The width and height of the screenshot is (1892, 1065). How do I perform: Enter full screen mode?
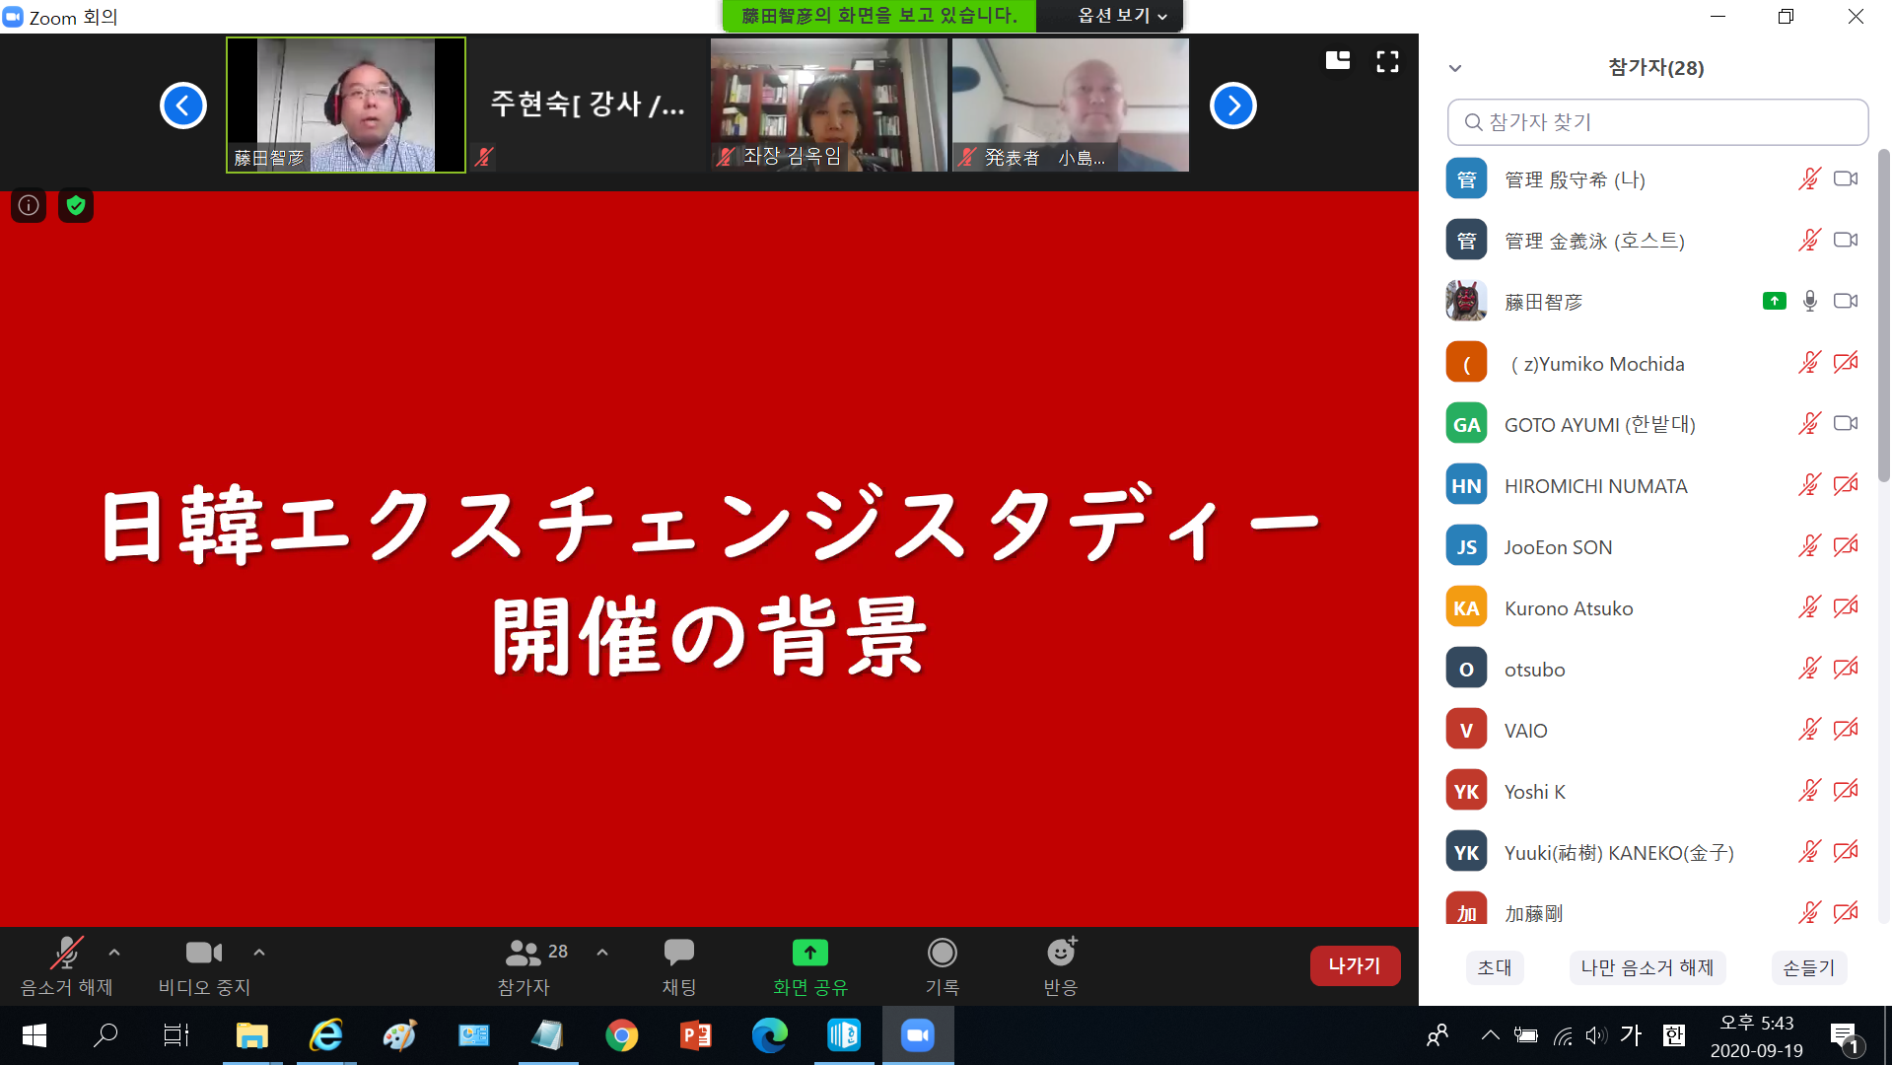tap(1387, 62)
